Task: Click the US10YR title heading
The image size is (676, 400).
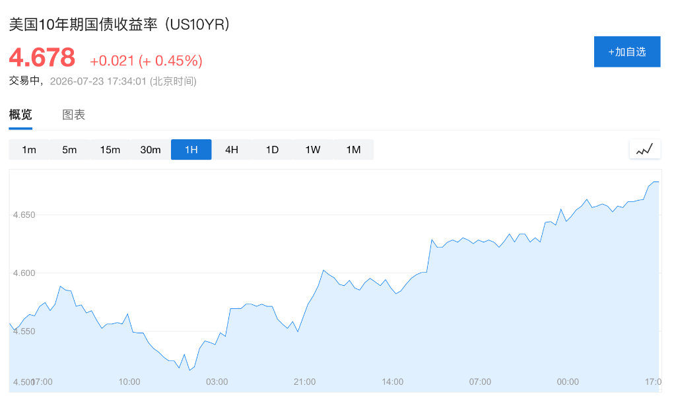Action: click(119, 24)
